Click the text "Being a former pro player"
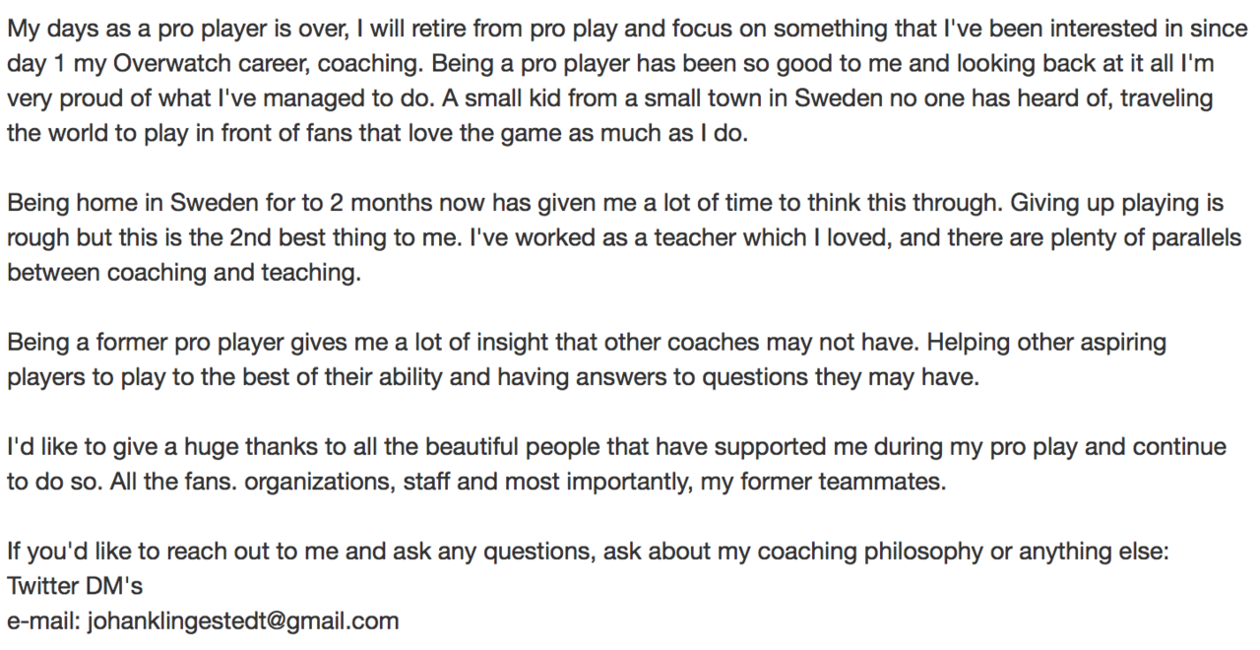The height and width of the screenshot is (650, 1260). 129,343
